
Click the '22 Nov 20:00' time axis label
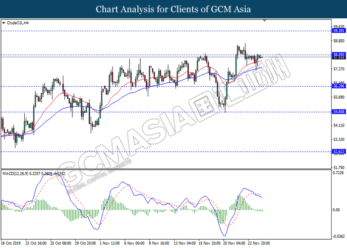point(260,244)
